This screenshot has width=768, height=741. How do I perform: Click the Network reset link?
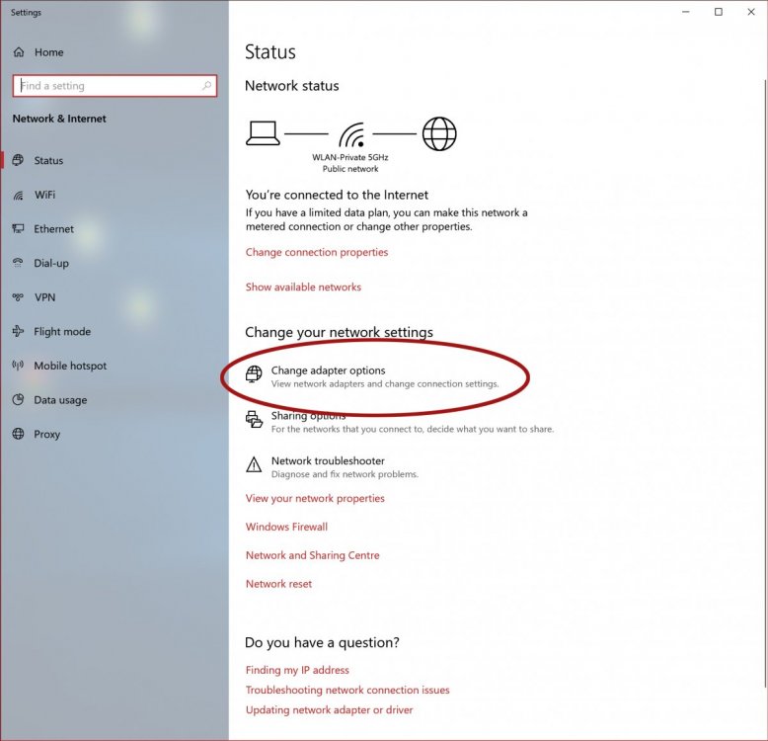click(x=278, y=584)
